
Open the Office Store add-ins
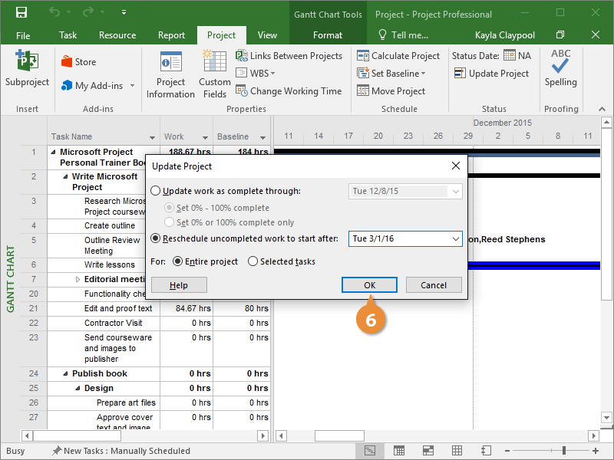point(78,62)
